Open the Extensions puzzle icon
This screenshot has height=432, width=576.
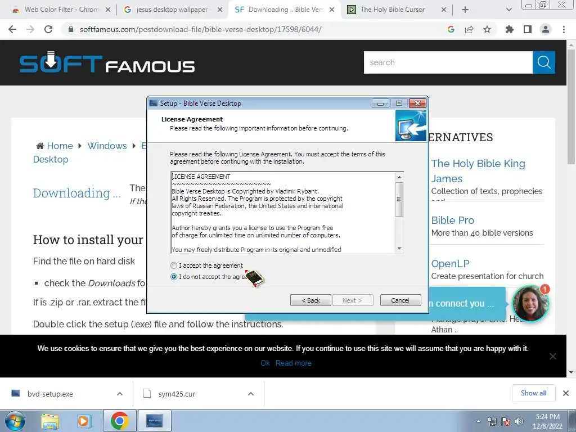[510, 29]
